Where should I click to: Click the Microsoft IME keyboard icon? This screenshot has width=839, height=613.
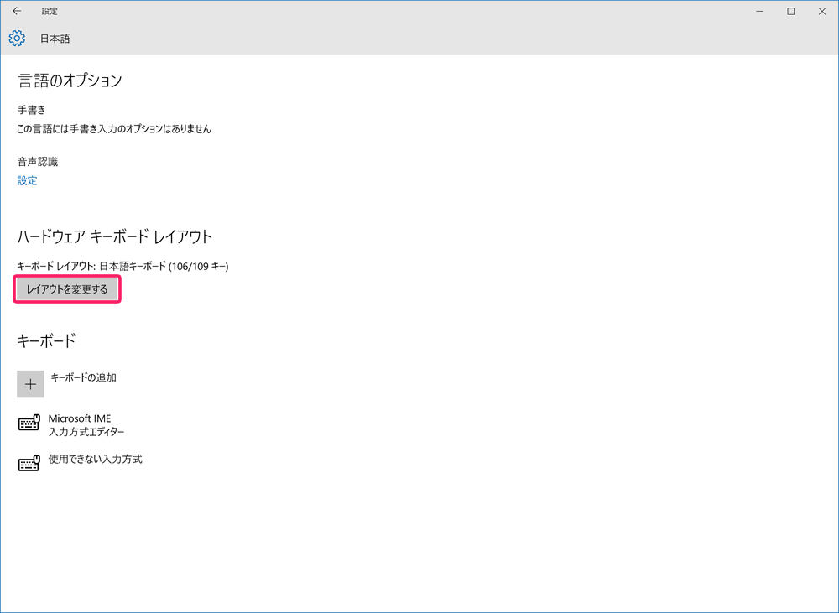pyautogui.click(x=29, y=423)
